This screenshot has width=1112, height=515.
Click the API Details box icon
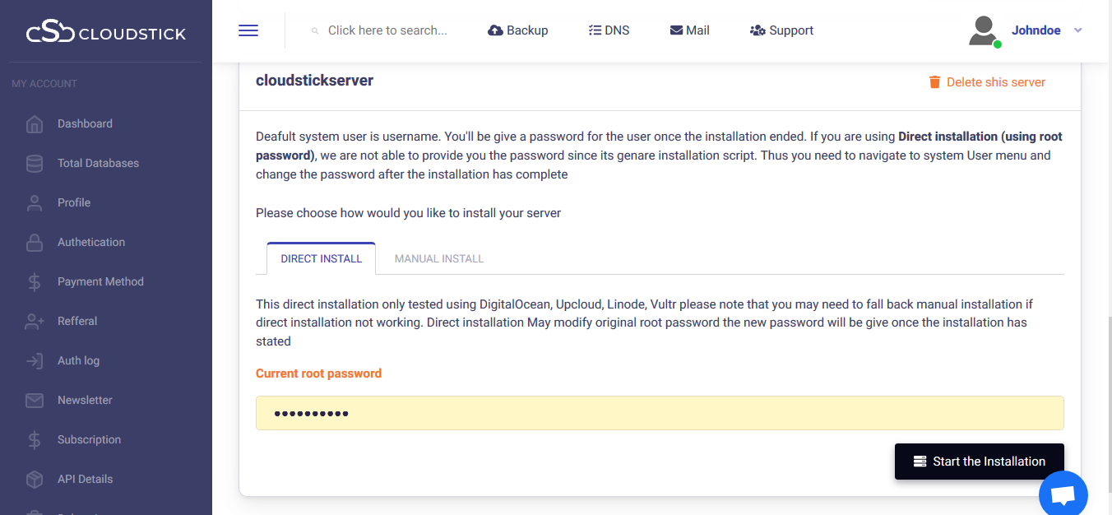point(35,480)
